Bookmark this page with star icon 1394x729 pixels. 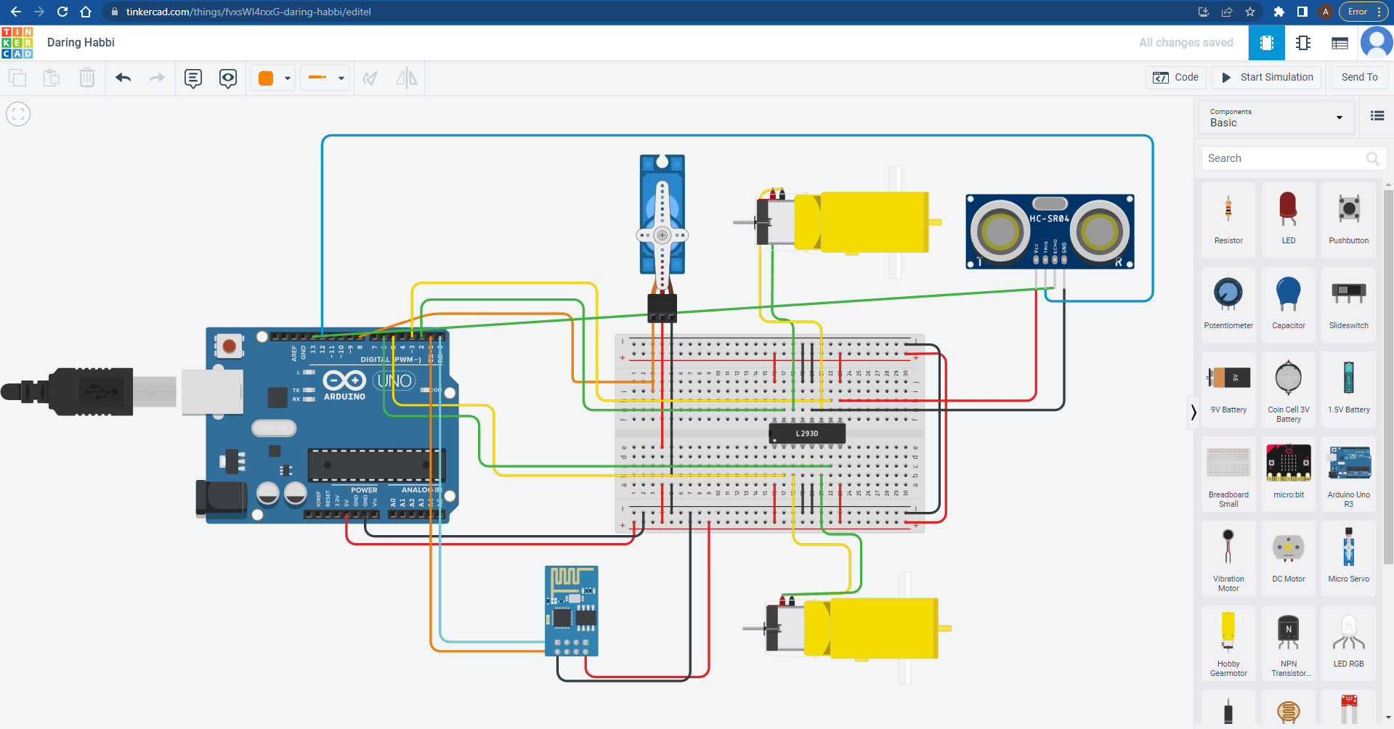tap(1250, 12)
